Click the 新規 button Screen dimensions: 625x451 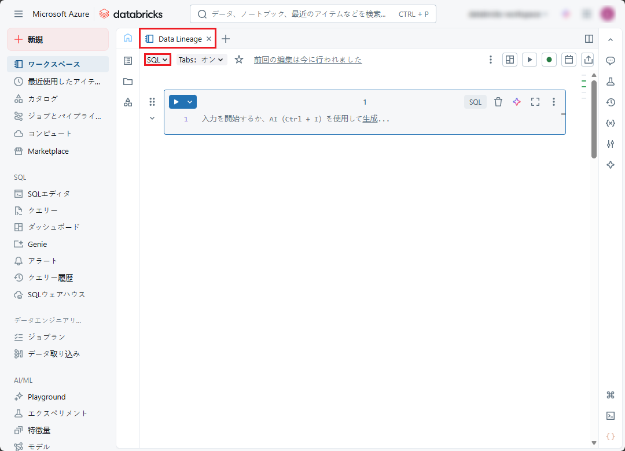click(x=57, y=39)
